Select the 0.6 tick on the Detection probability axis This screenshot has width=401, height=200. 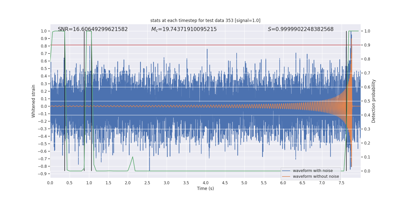(x=367, y=87)
